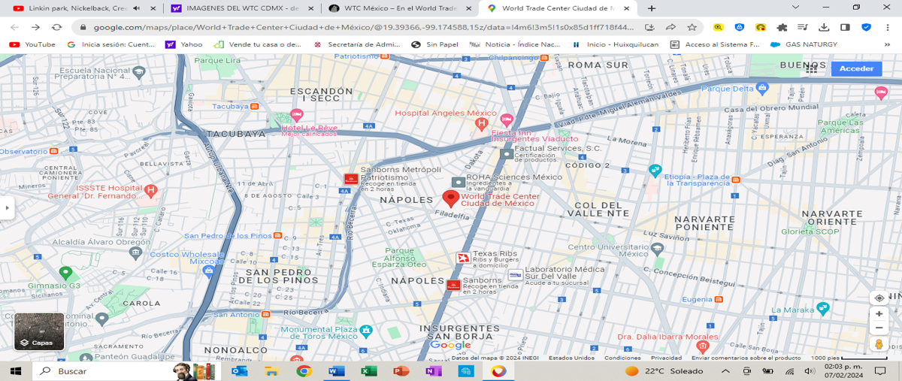Screen dimensions: 902x381
Task: Open the Windows notification center icon
Action: coord(880,371)
